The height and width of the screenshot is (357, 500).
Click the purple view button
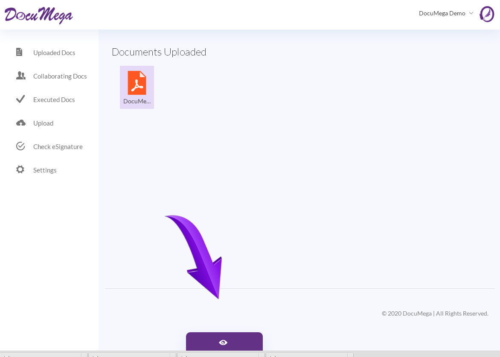pyautogui.click(x=224, y=341)
